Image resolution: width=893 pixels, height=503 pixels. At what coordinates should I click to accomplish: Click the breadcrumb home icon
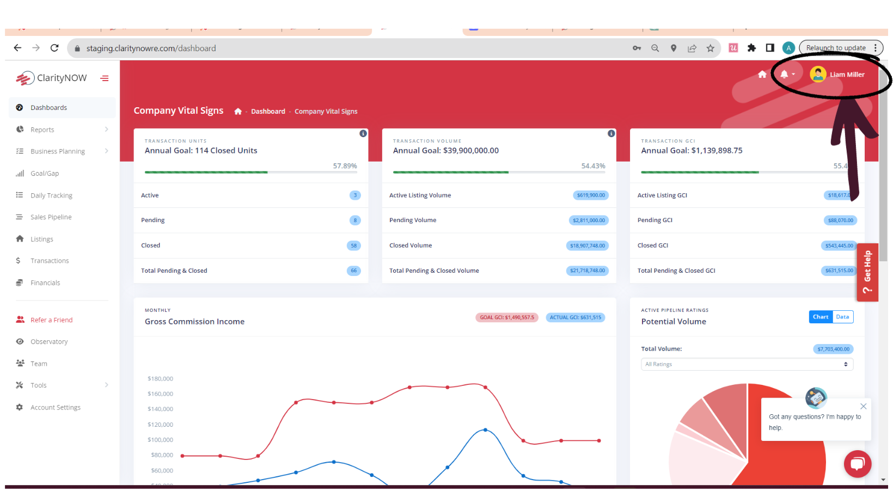(x=238, y=112)
